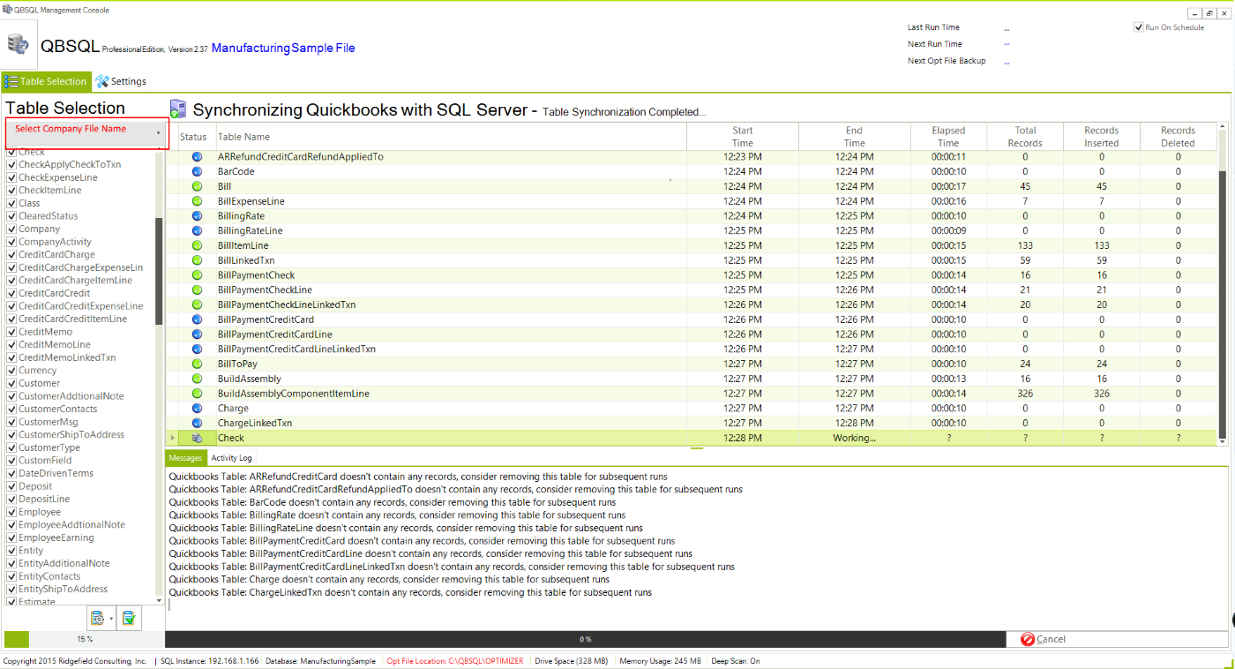Click the working status icon of Check row
The image size is (1235, 669).
tap(197, 438)
